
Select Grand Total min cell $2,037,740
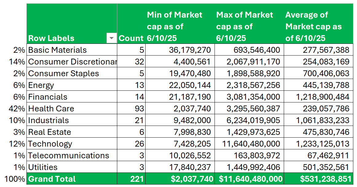[x=180, y=179]
